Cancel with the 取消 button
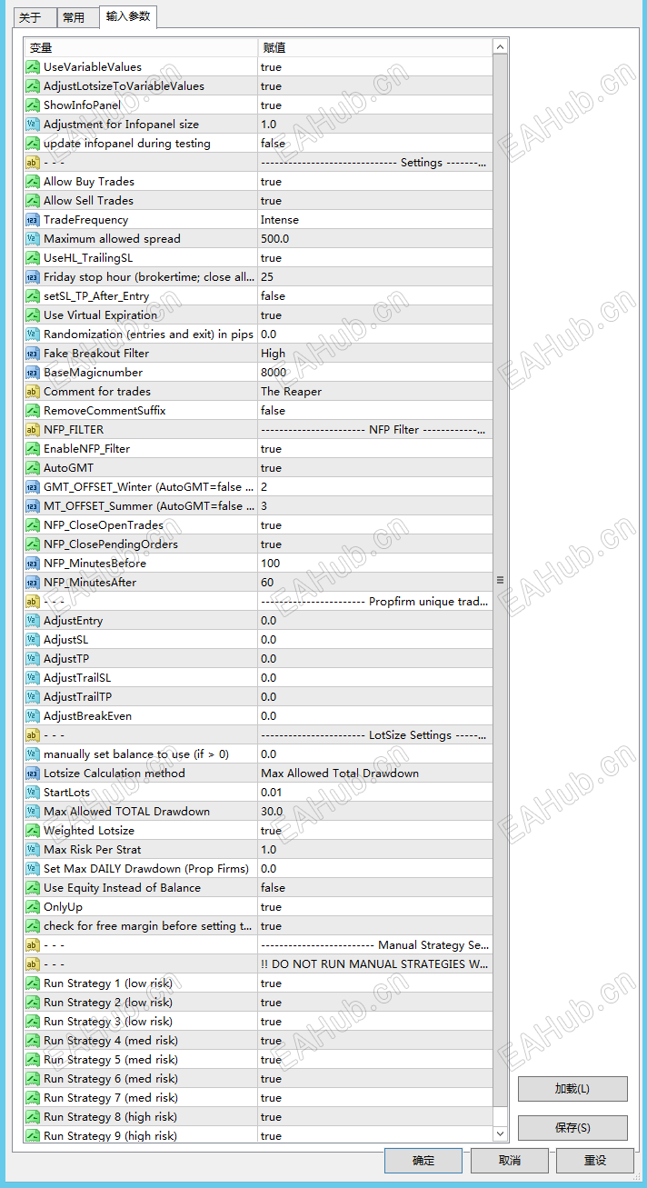647x1188 pixels. click(510, 1161)
